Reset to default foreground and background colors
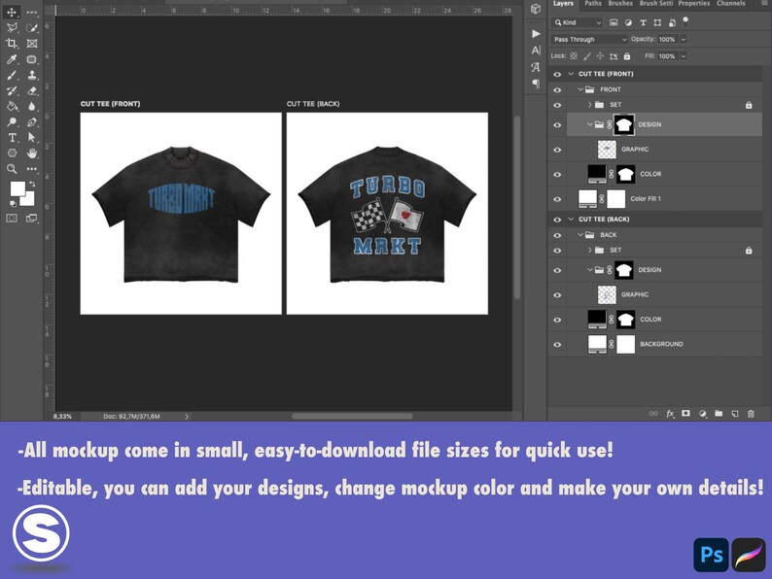 13,203
